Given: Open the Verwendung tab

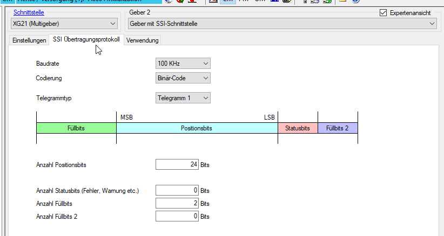Looking at the screenshot, I should 143,40.
